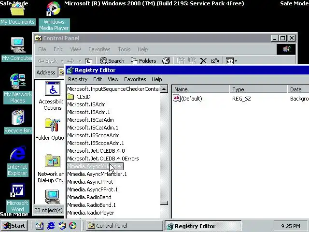Open My Documents desktop icon
The width and height of the screenshot is (309, 232).
click(17, 14)
